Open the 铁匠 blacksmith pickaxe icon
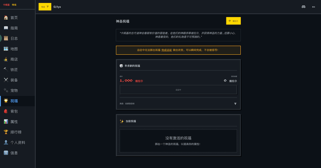Image resolution: width=321 pixels, height=168 pixels. tap(6, 69)
